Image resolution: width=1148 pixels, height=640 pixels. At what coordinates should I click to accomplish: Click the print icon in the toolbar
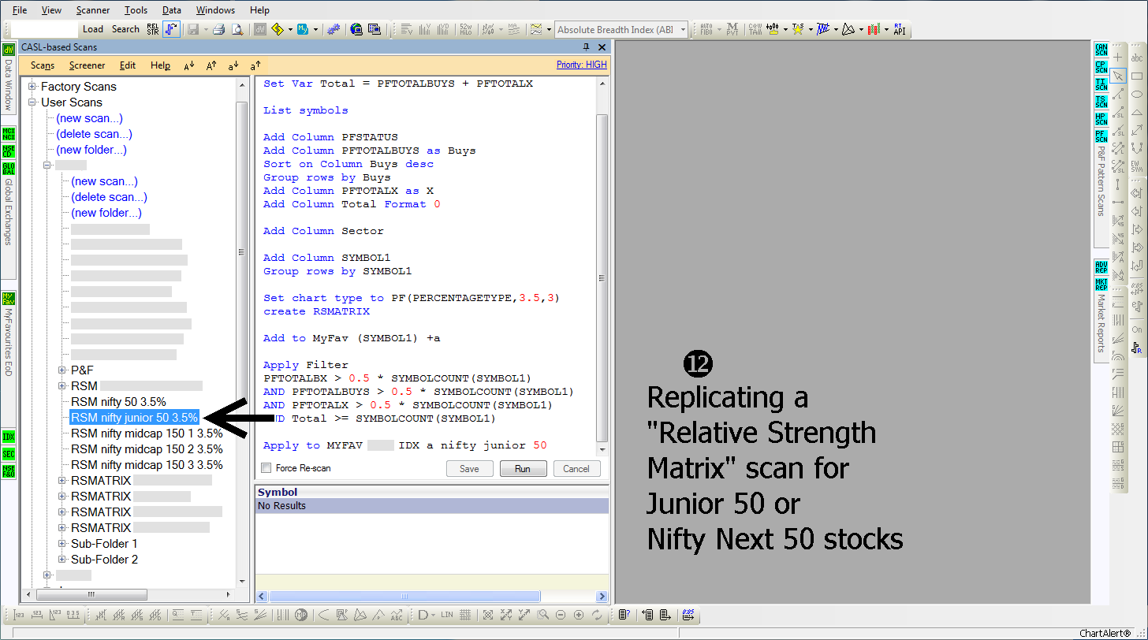(x=219, y=29)
